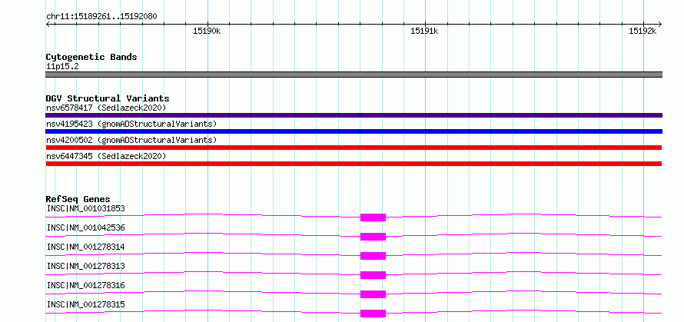Click the magenta exon of INSC|NM_001278315

click(373, 314)
